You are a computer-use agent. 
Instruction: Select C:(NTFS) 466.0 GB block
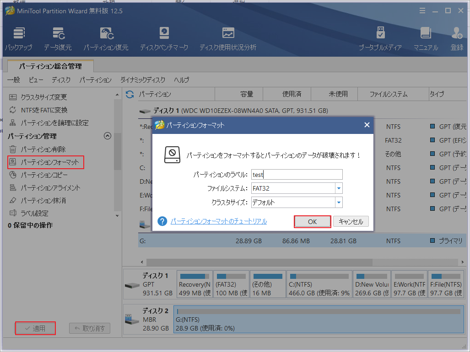click(319, 284)
